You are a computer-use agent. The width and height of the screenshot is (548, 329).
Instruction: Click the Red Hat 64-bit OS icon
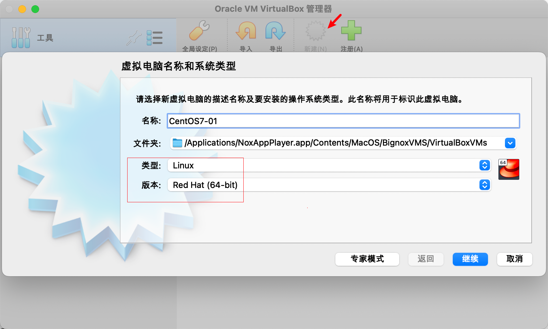point(509,169)
